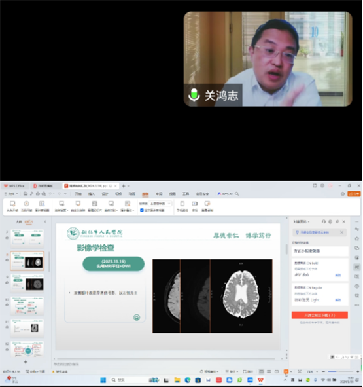This screenshot has width=363, height=387.
Task: Switch to the WPS Office home tab
Action: click(x=14, y=186)
